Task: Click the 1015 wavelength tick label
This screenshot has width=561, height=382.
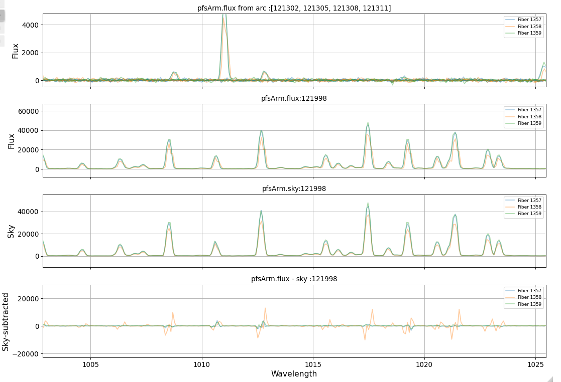Action: [313, 363]
